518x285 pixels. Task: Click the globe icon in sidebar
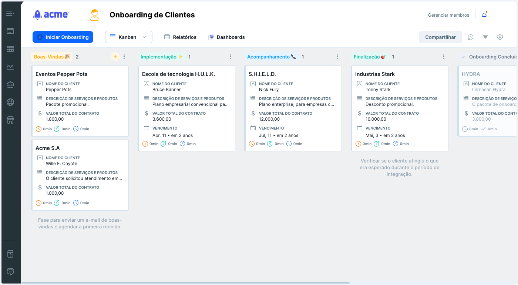click(10, 102)
